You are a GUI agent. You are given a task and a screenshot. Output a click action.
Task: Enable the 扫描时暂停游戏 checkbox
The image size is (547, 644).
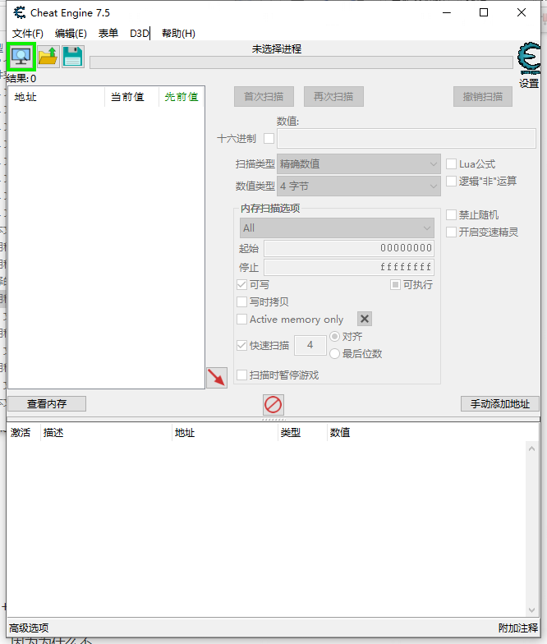241,375
